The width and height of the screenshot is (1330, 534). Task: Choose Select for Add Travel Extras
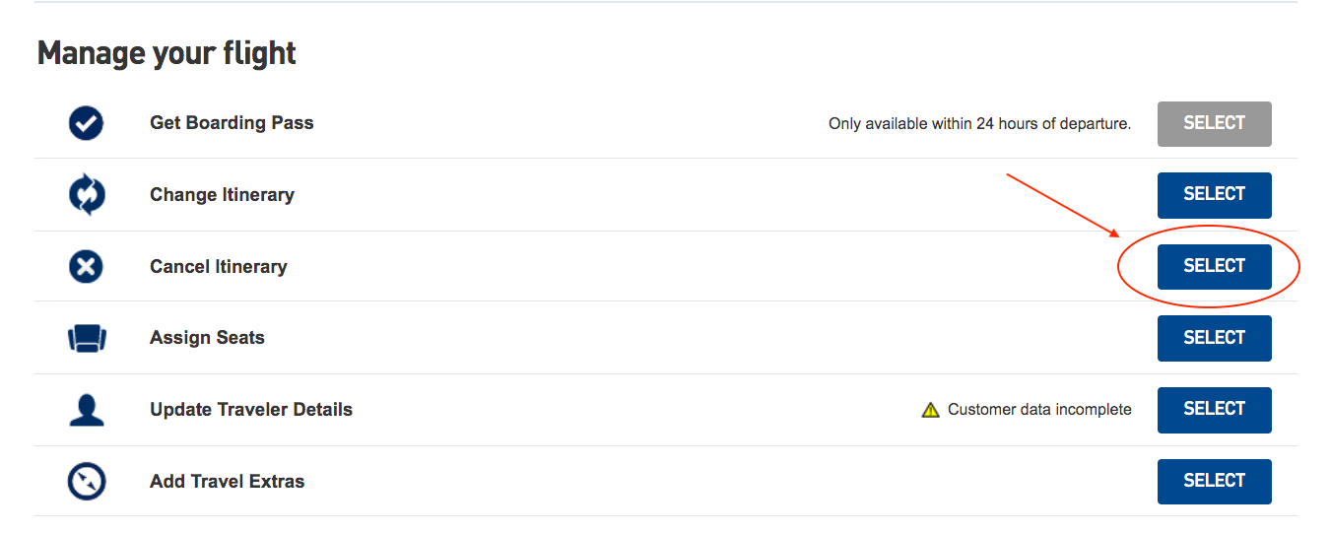pos(1214,482)
